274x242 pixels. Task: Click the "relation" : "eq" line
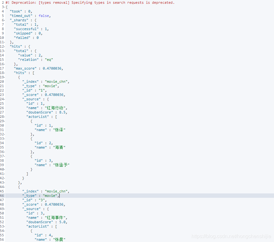pyautogui.click(x=35, y=60)
